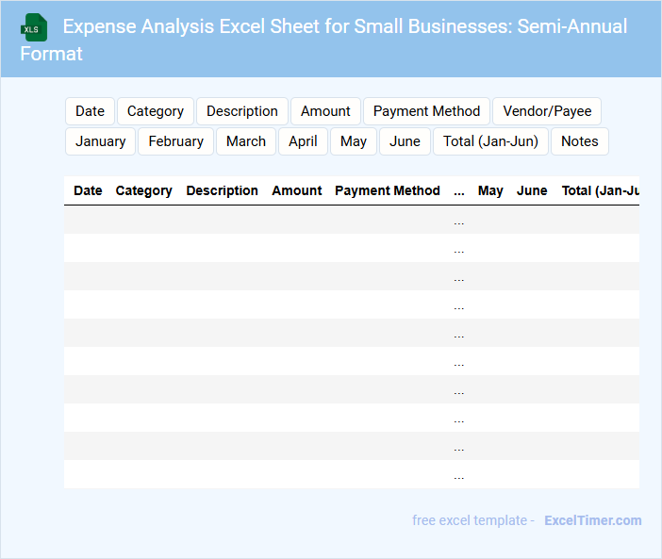Select the June tag chip

tap(405, 141)
